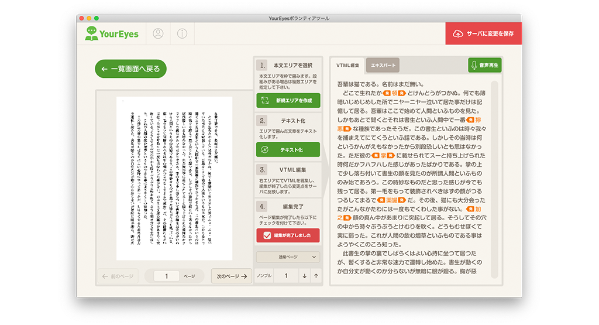Image resolution: width=599 pixels, height=325 pixels.
Task: Click the nombre number field
Action: pyautogui.click(x=285, y=276)
